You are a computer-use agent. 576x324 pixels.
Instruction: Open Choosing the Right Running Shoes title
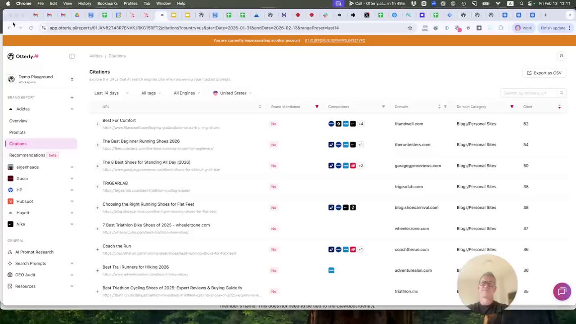[x=148, y=204]
